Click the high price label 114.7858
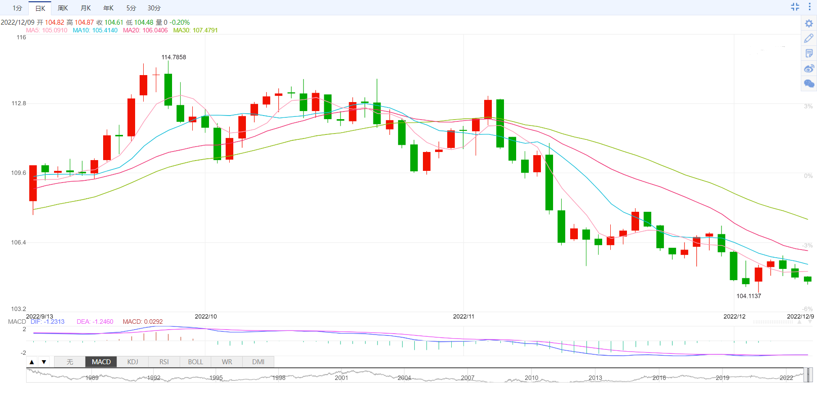817x393 pixels. pyautogui.click(x=174, y=57)
